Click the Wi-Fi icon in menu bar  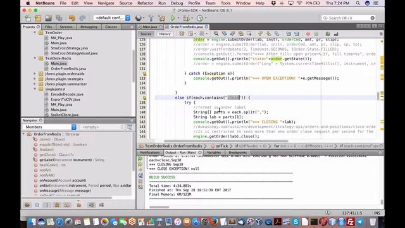coord(299,3)
